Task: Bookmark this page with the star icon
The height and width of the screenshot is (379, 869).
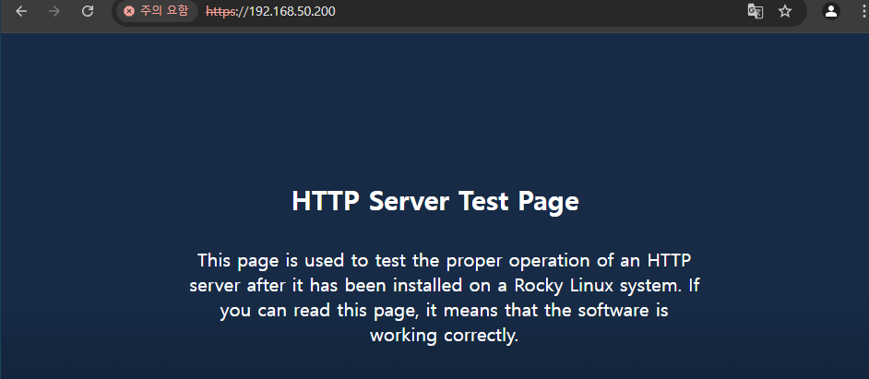Action: (785, 11)
